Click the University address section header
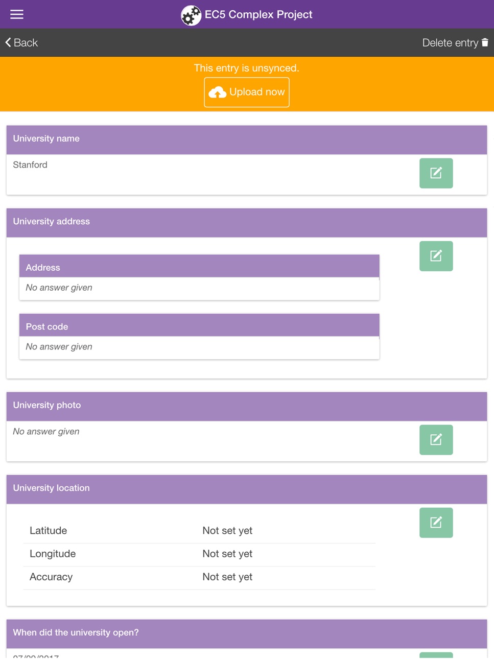This screenshot has width=494, height=659. coord(247,223)
